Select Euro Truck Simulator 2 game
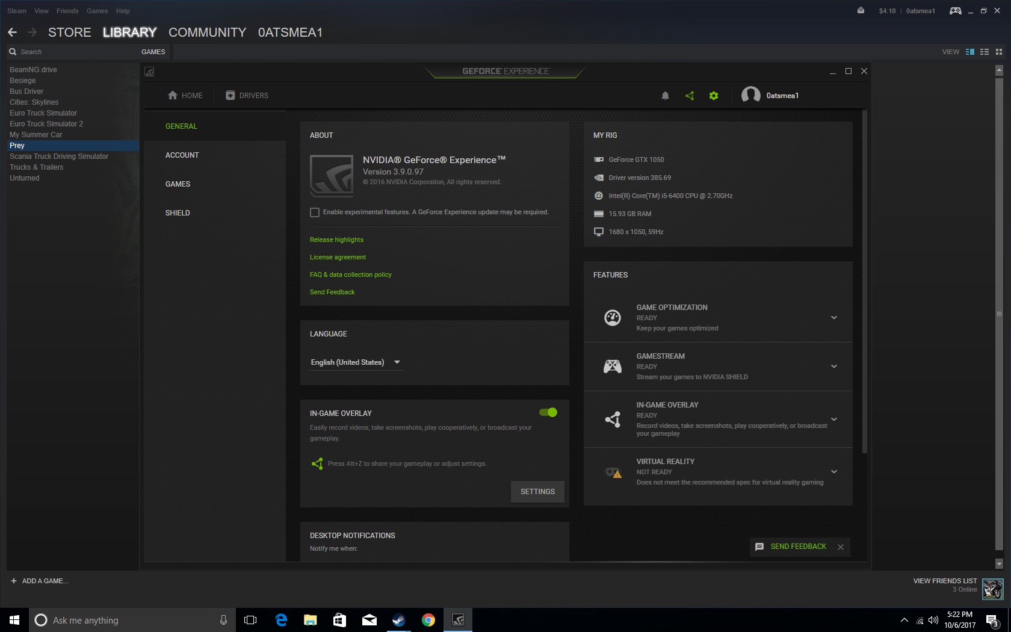The width and height of the screenshot is (1011, 632). 46,124
